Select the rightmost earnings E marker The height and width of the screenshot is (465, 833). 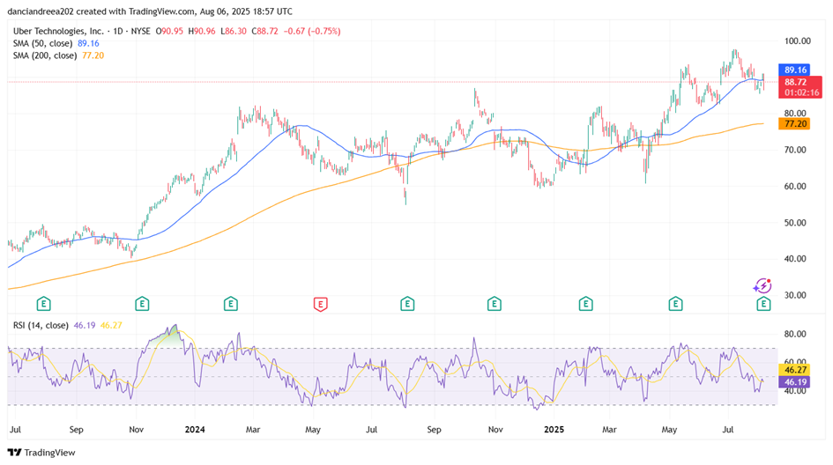(763, 304)
